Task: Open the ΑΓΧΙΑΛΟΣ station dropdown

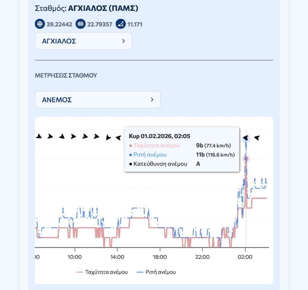Action: 83,41
